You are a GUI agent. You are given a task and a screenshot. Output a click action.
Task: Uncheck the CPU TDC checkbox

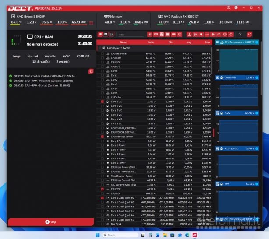pyautogui.click(x=103, y=189)
